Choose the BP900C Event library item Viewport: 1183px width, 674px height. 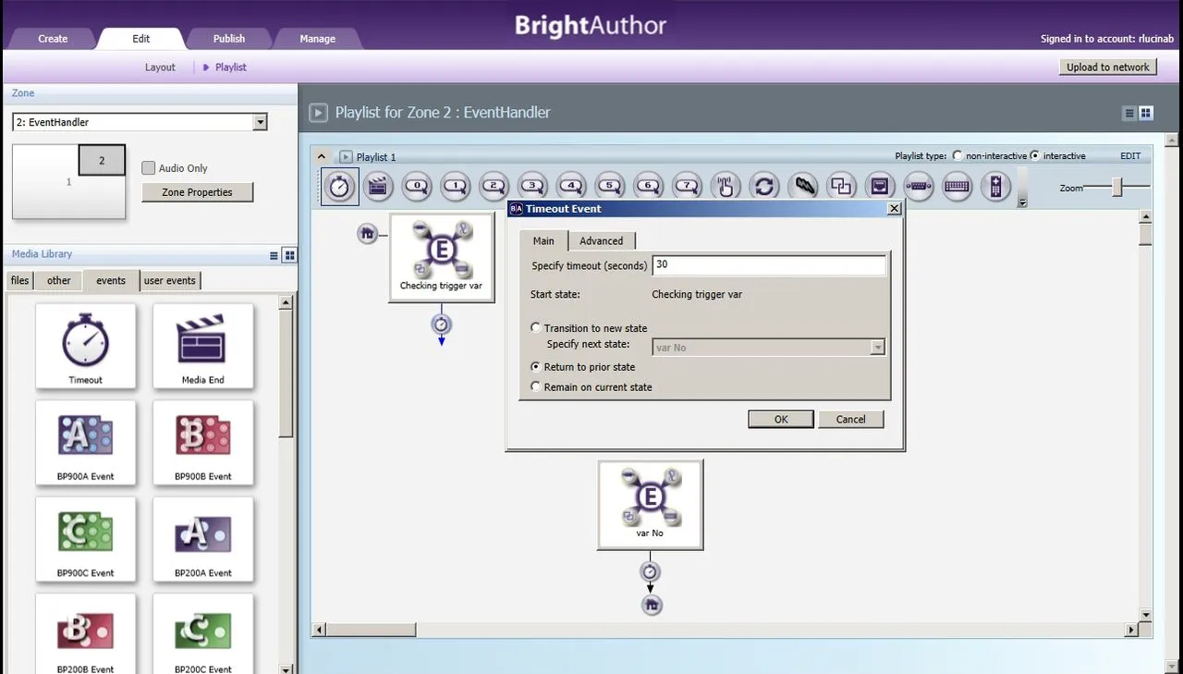tap(86, 539)
